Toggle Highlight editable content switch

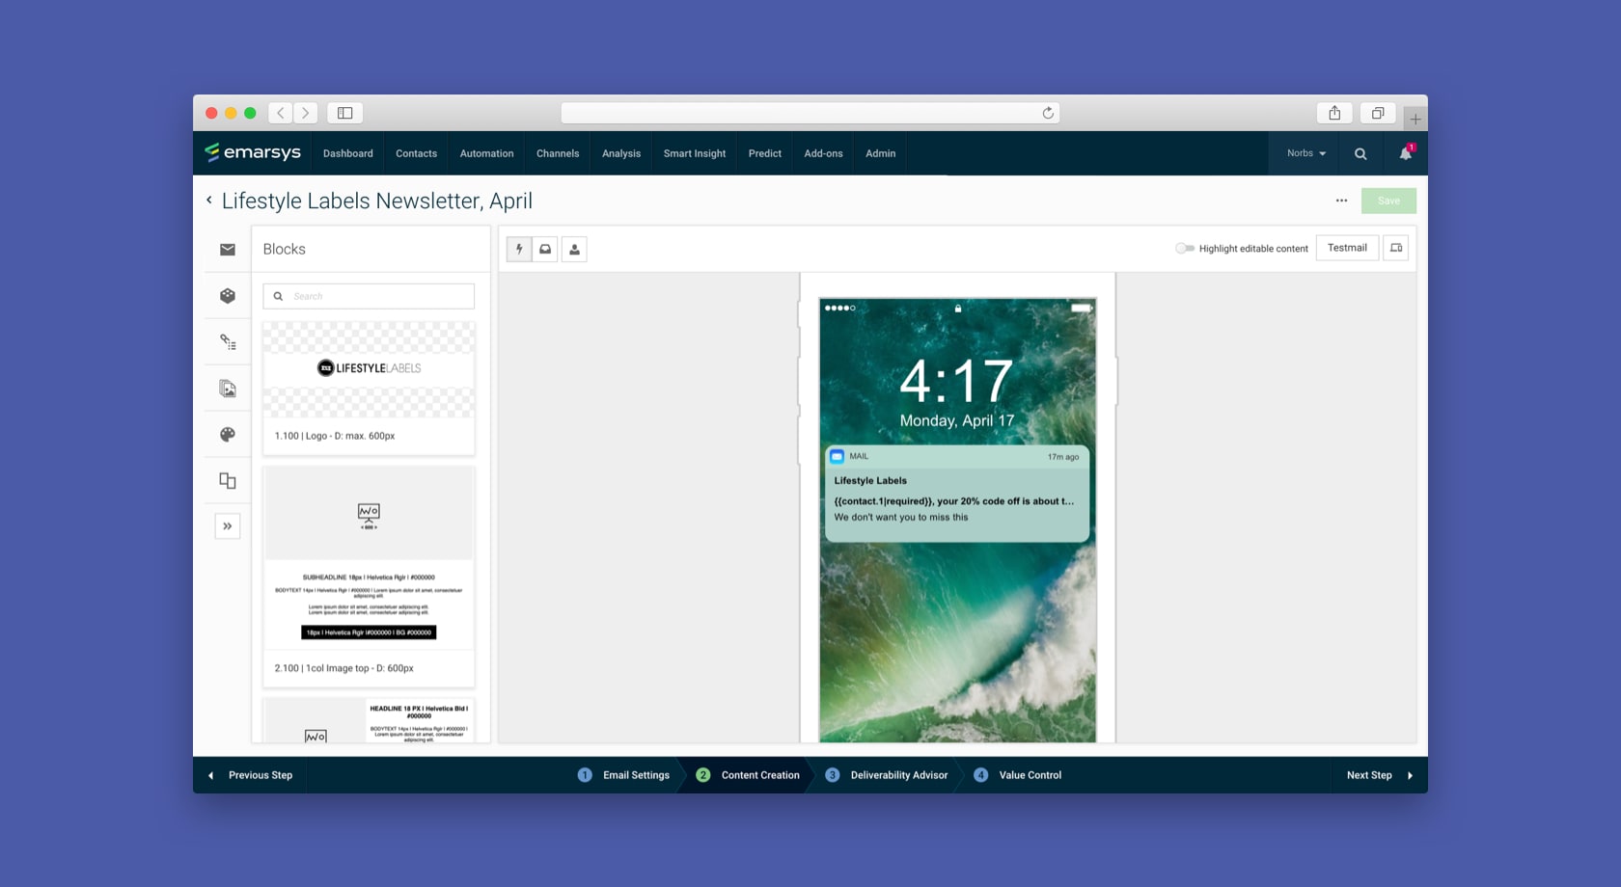[x=1184, y=249]
